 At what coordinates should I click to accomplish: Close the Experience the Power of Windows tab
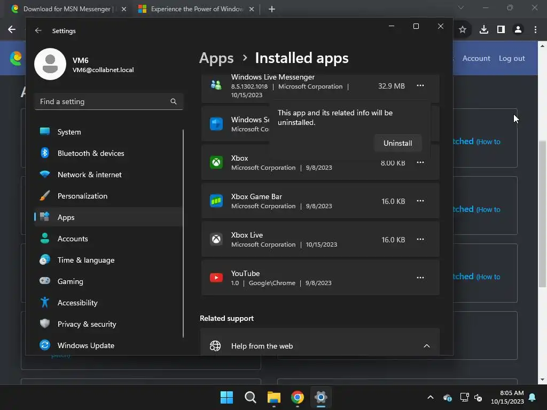pyautogui.click(x=252, y=9)
